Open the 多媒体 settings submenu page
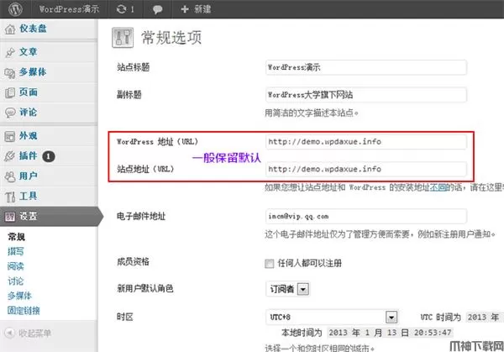The width and height of the screenshot is (504, 352). click(x=19, y=296)
